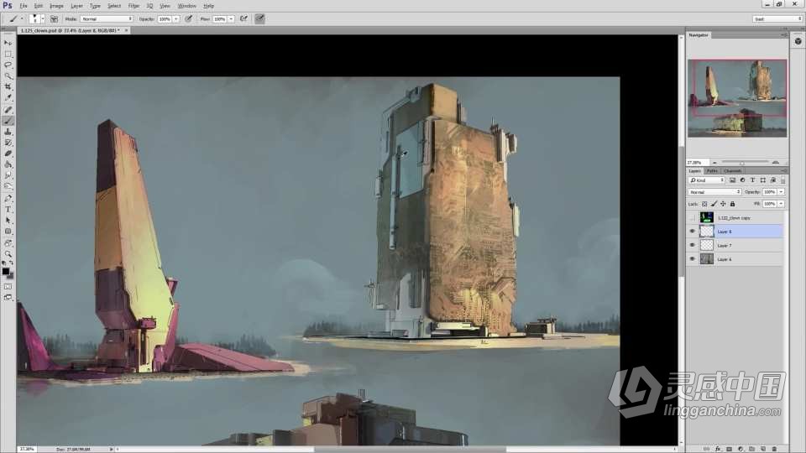
Task: Toggle pressure for size button
Action: [259, 18]
